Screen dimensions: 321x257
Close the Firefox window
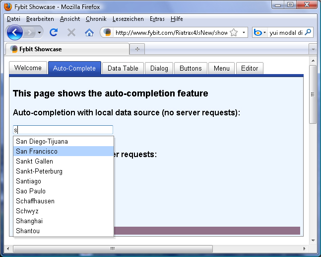[x=307, y=5]
